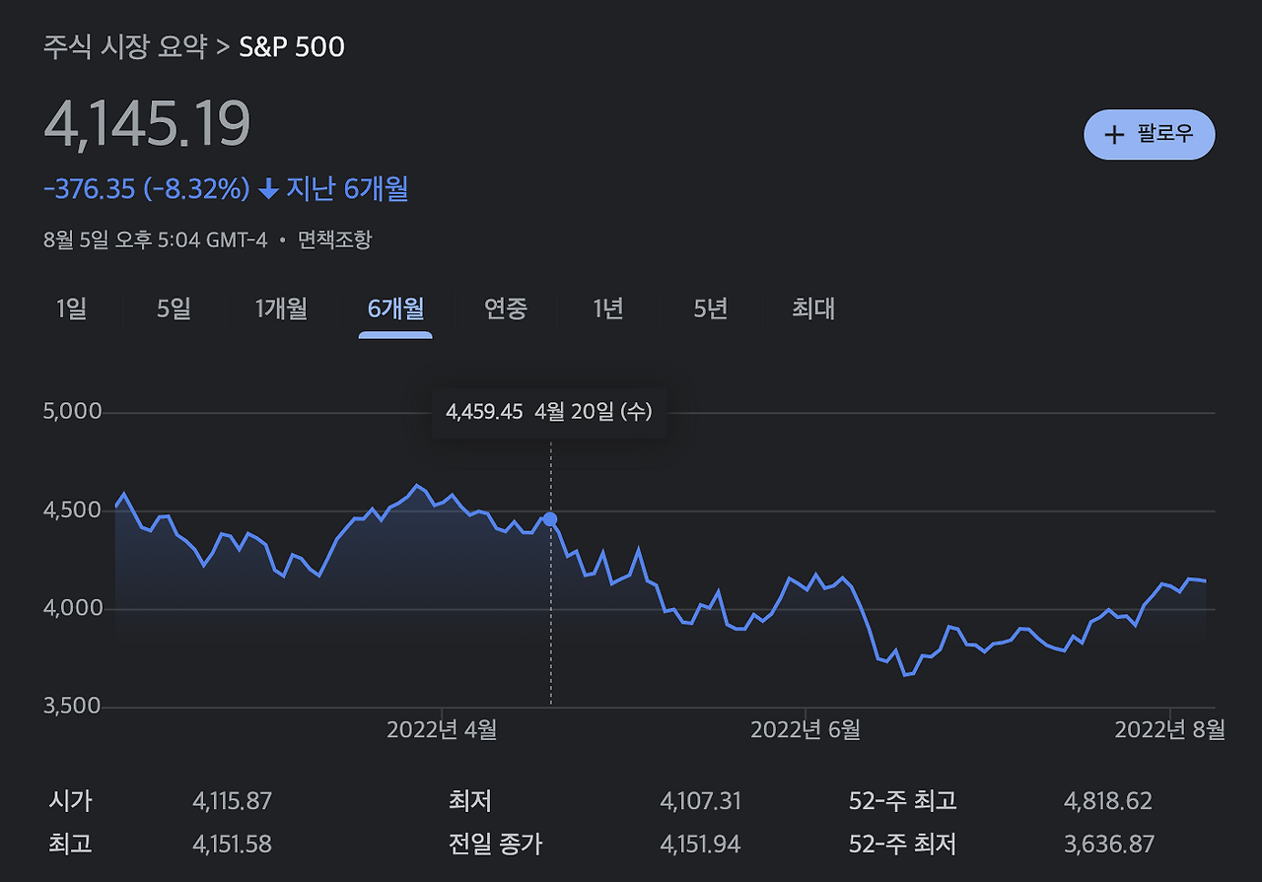The width and height of the screenshot is (1262, 882).
Task: Select the 1일 time range tab
Action: point(73,308)
